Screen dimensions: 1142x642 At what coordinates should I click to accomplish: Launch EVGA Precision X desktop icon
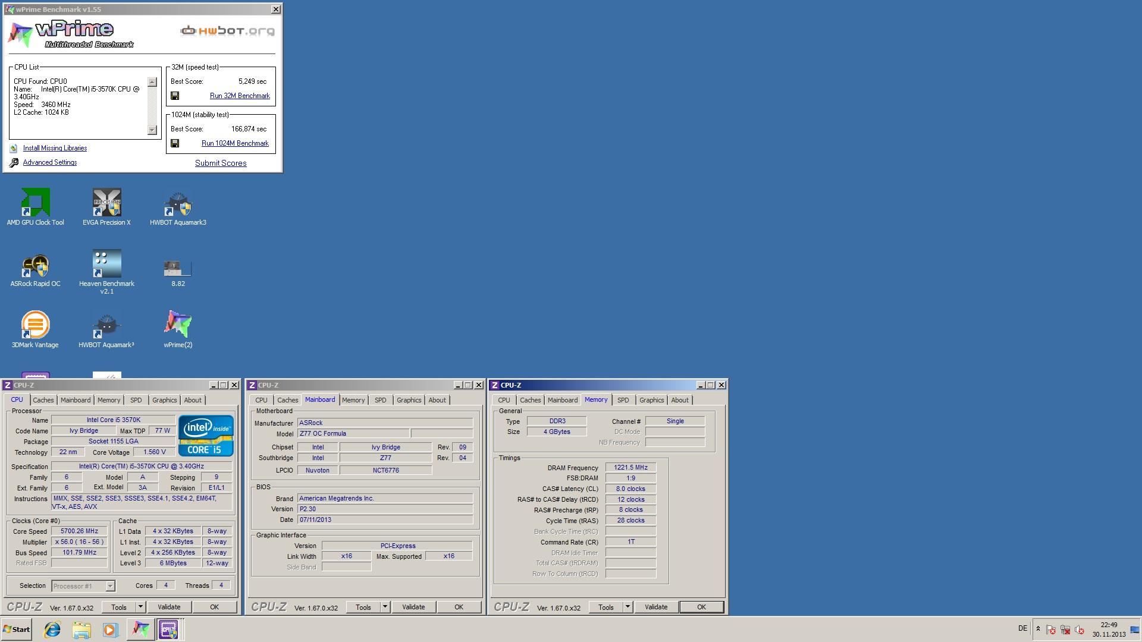pos(106,207)
